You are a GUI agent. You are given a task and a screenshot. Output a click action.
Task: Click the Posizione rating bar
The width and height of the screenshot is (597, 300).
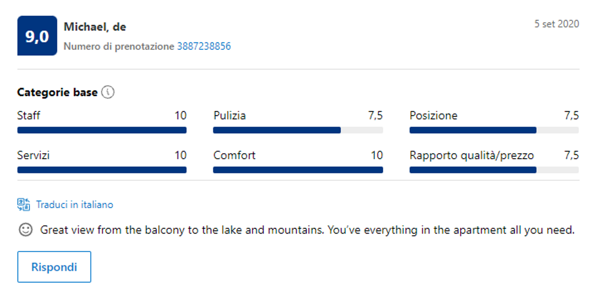(494, 130)
